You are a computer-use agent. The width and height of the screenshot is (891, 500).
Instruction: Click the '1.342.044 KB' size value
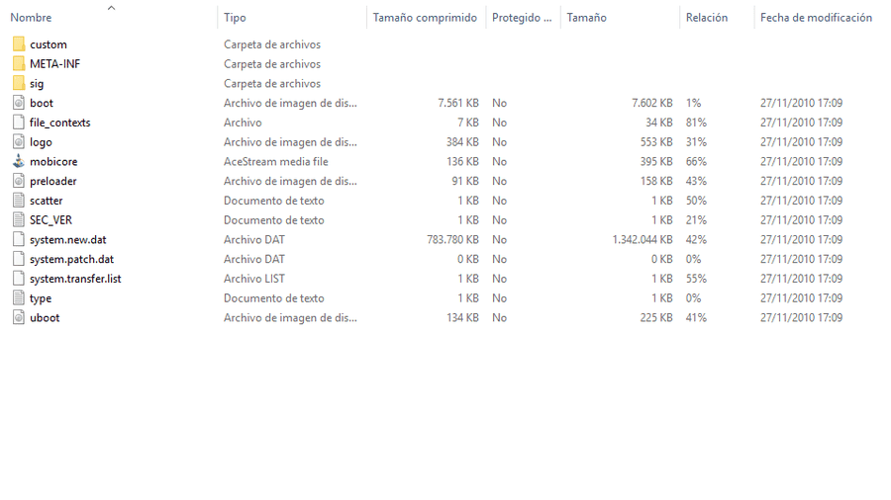[643, 240]
